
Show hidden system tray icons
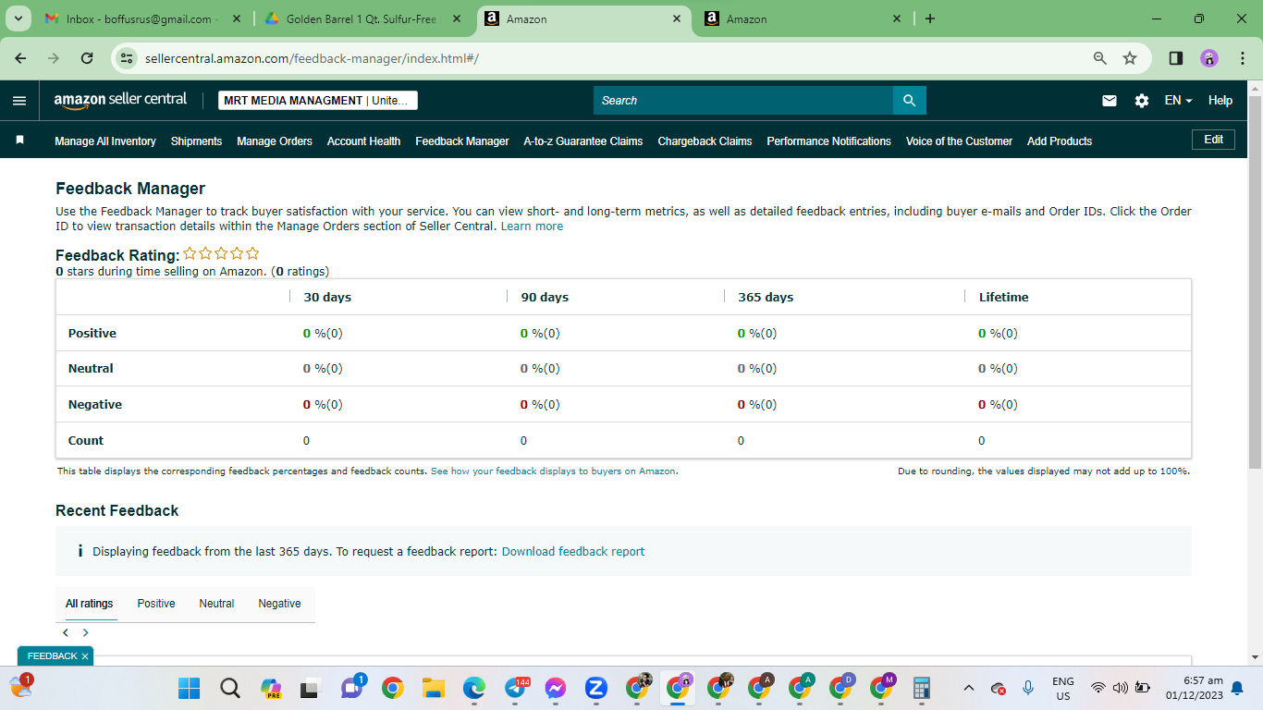[968, 688]
